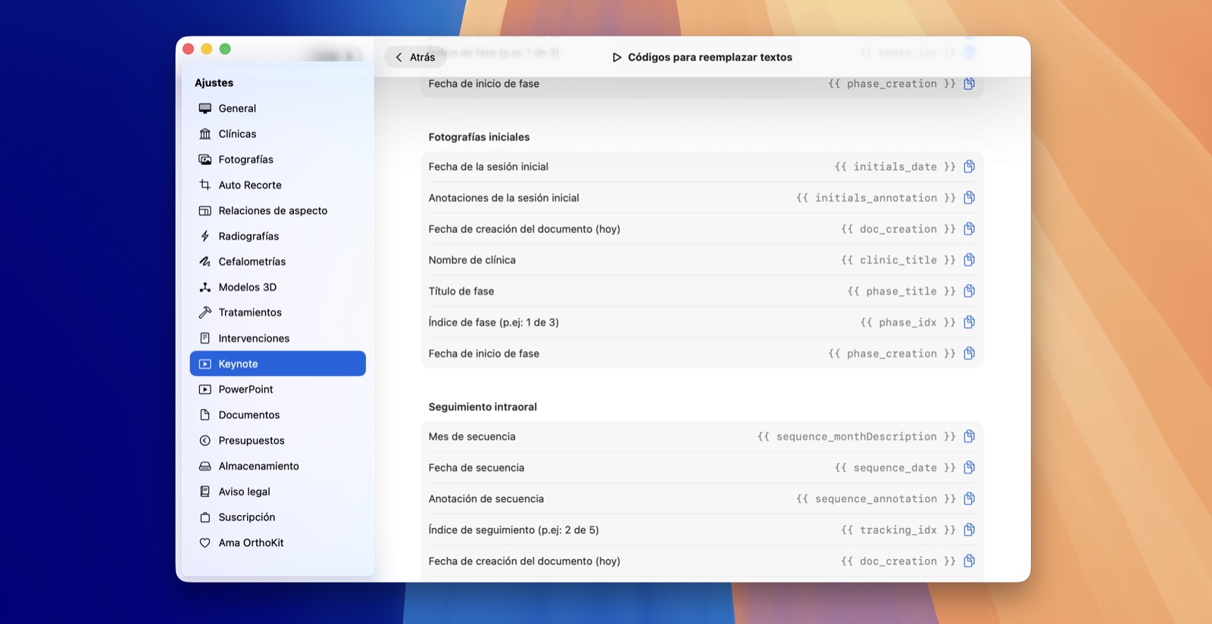1212x624 pixels.
Task: Copy the sequence_date code
Action: point(969,467)
